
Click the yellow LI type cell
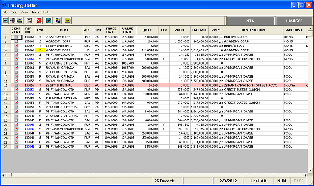(x=40, y=50)
